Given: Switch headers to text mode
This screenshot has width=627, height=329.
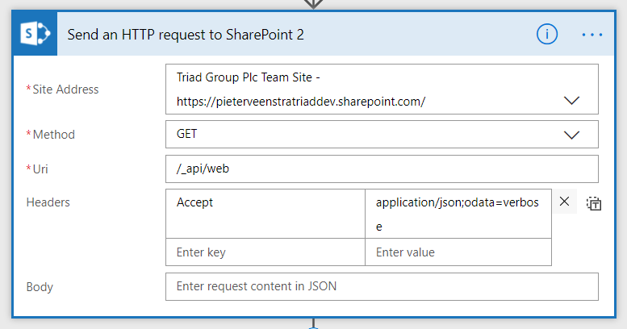Looking at the screenshot, I should click(x=594, y=203).
